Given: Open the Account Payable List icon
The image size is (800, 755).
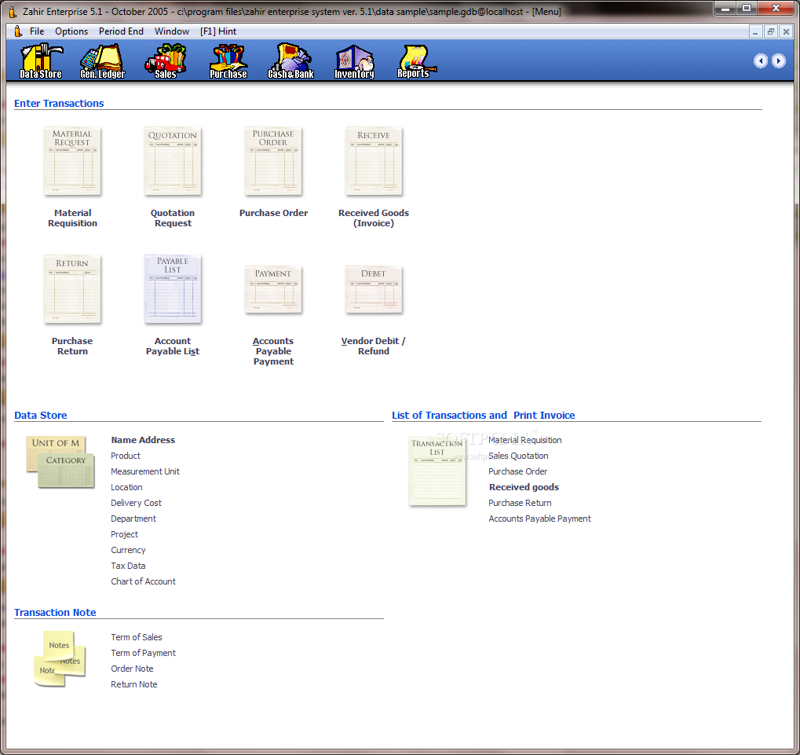Looking at the screenshot, I should tap(173, 289).
